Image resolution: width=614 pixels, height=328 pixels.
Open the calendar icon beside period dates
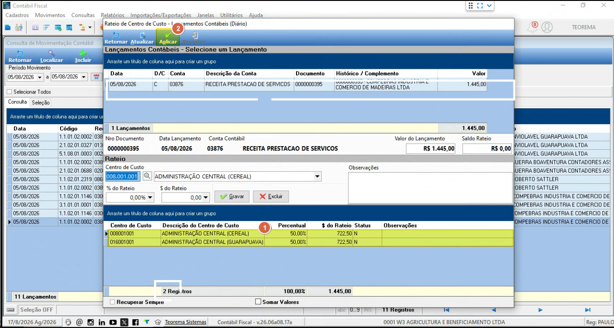(96, 77)
